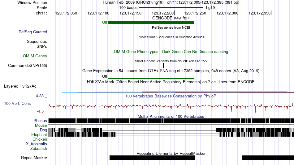
Task: Select the Elephant alignment row label
Action: [39, 134]
